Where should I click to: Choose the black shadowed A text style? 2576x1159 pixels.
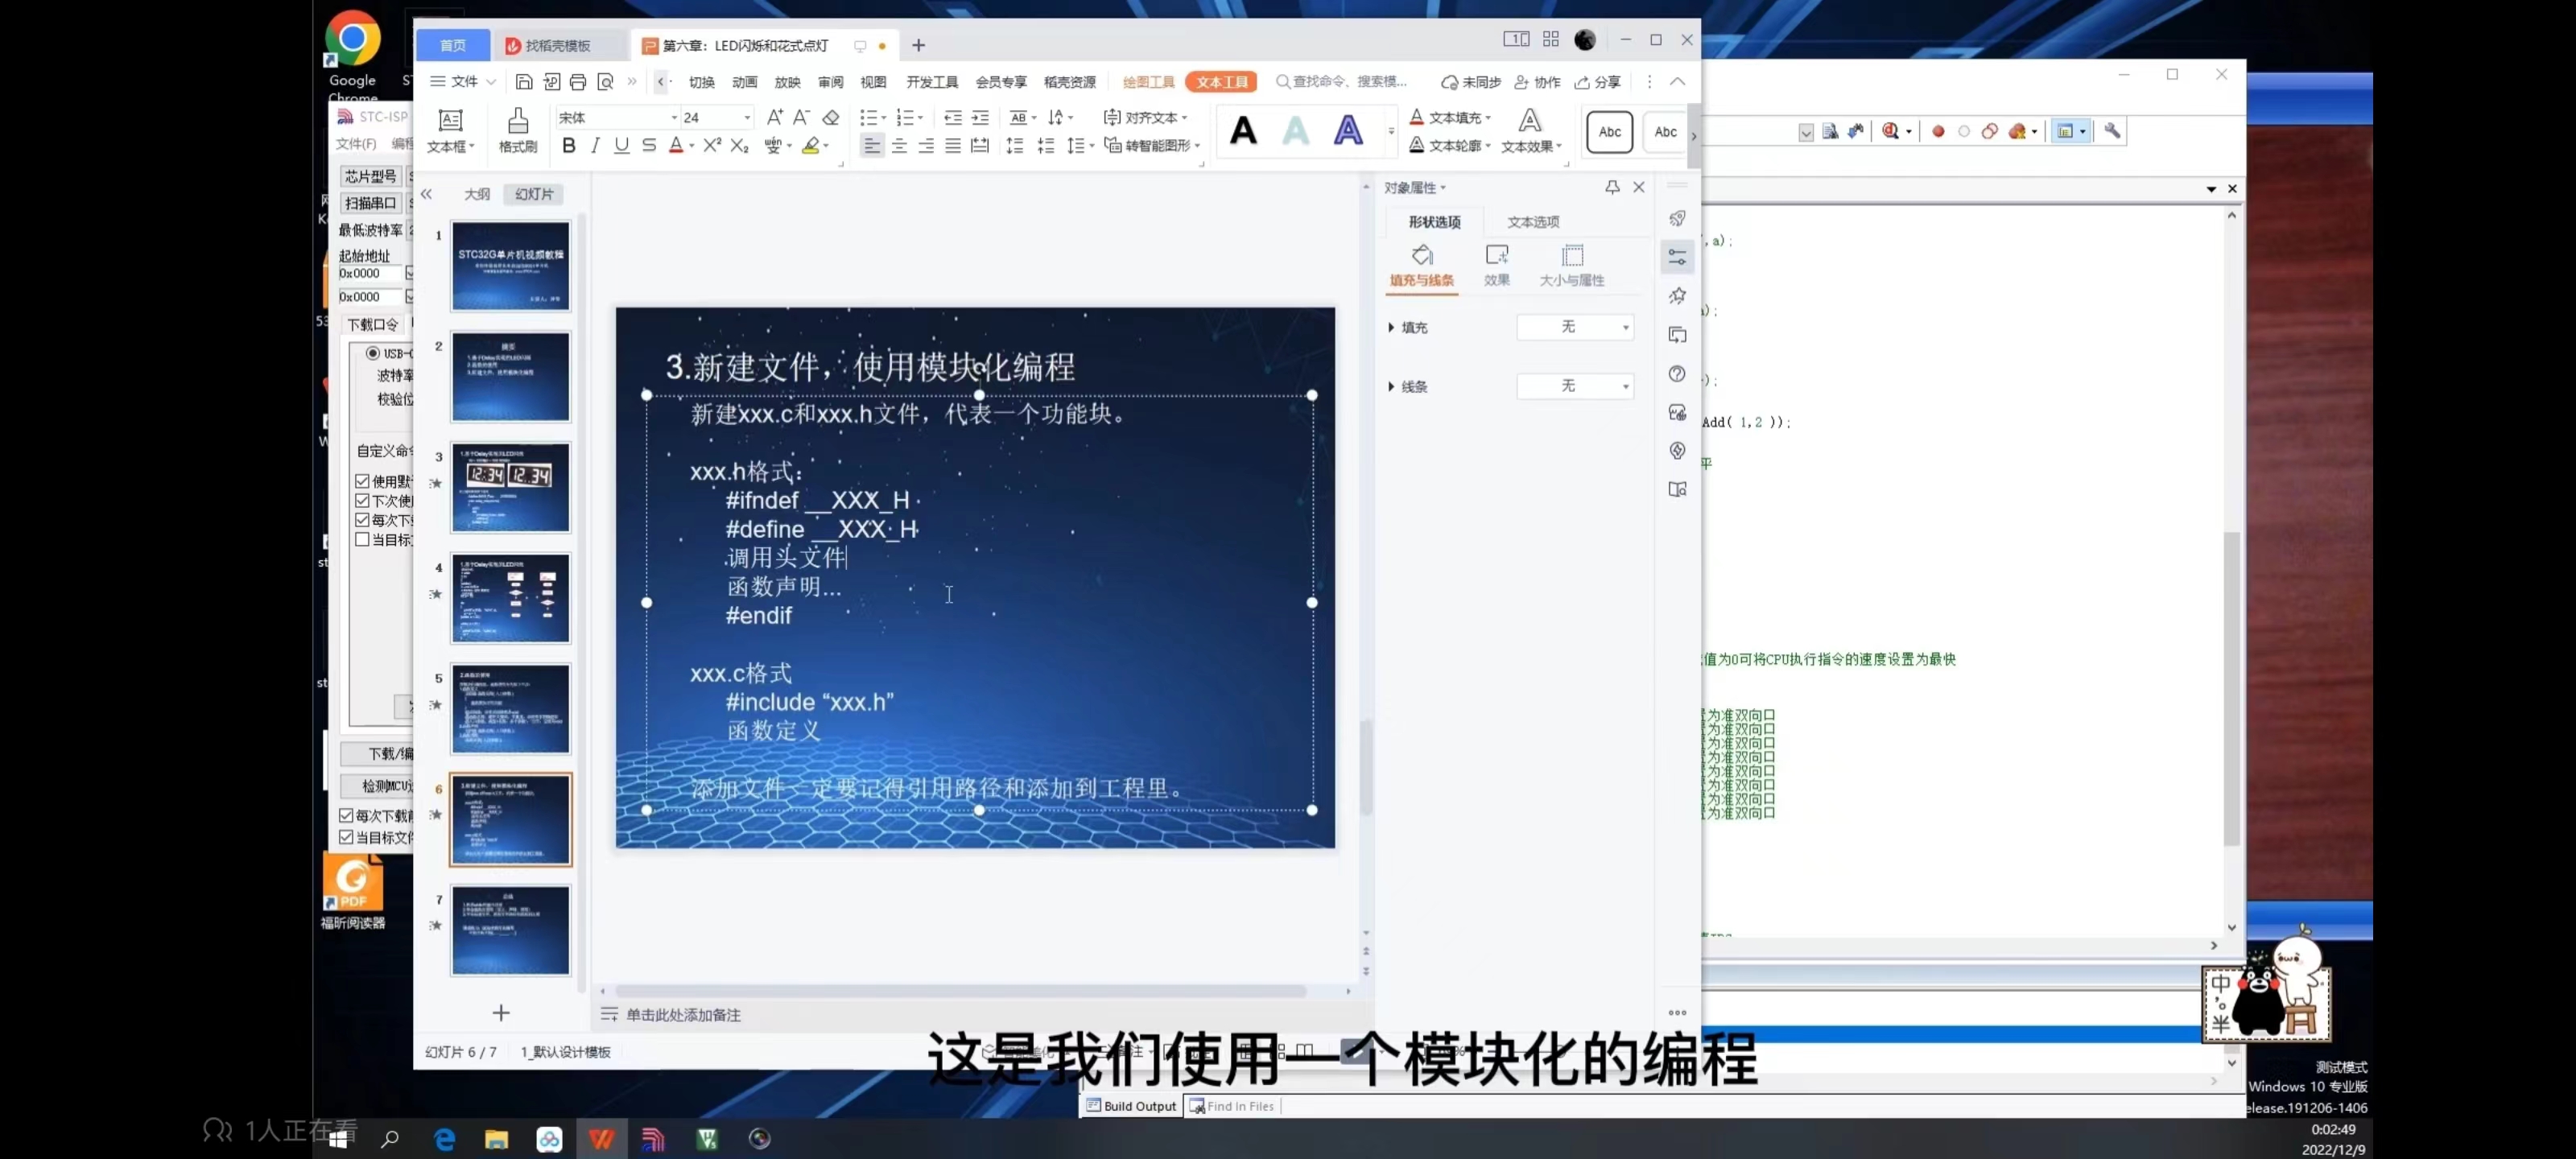(x=1243, y=131)
